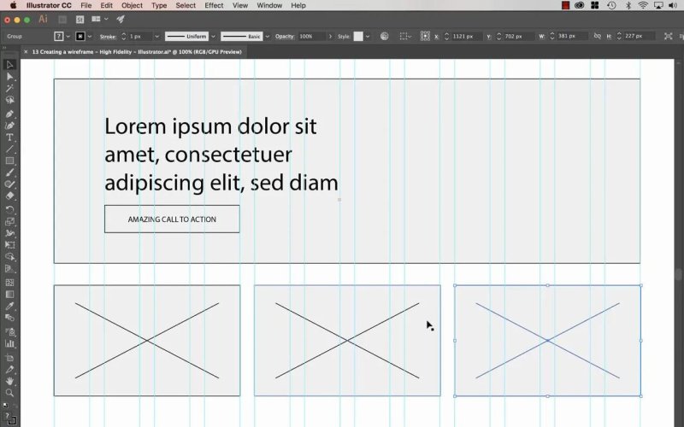Image resolution: width=684 pixels, height=427 pixels.
Task: Select the Eyedropper tool
Action: point(9,306)
